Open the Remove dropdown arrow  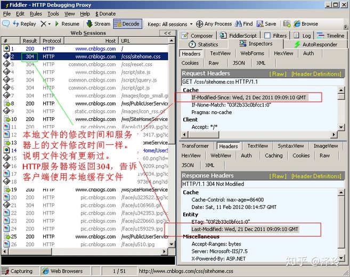pos(50,24)
